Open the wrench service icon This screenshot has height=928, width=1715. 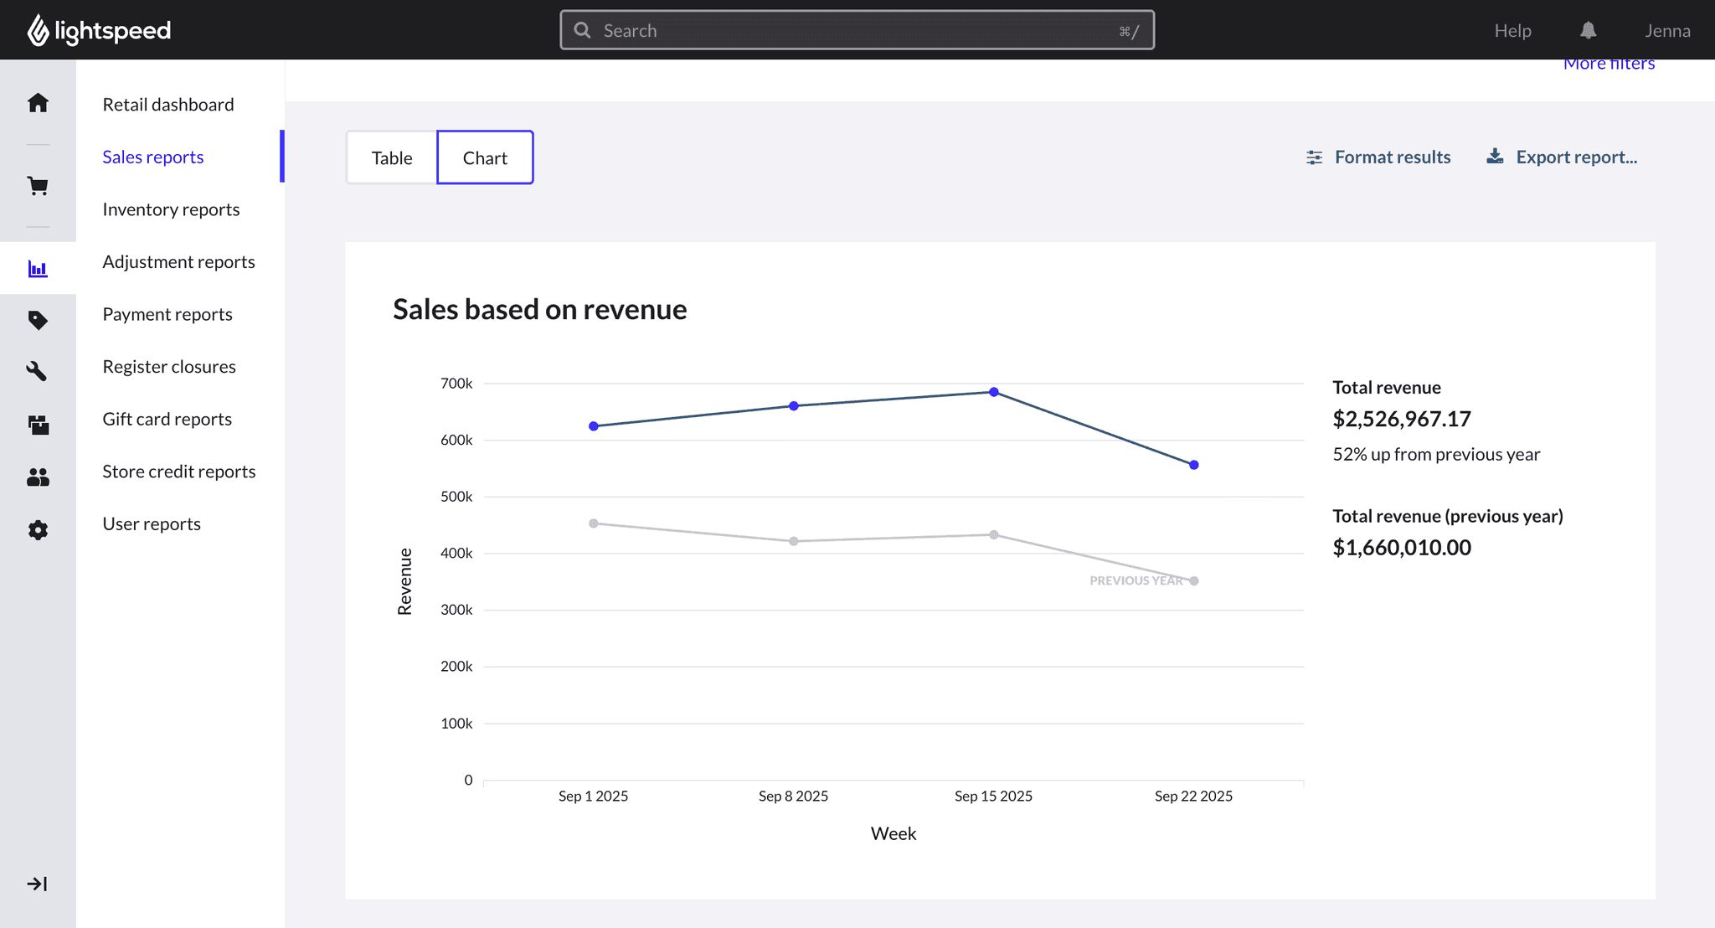tap(38, 371)
